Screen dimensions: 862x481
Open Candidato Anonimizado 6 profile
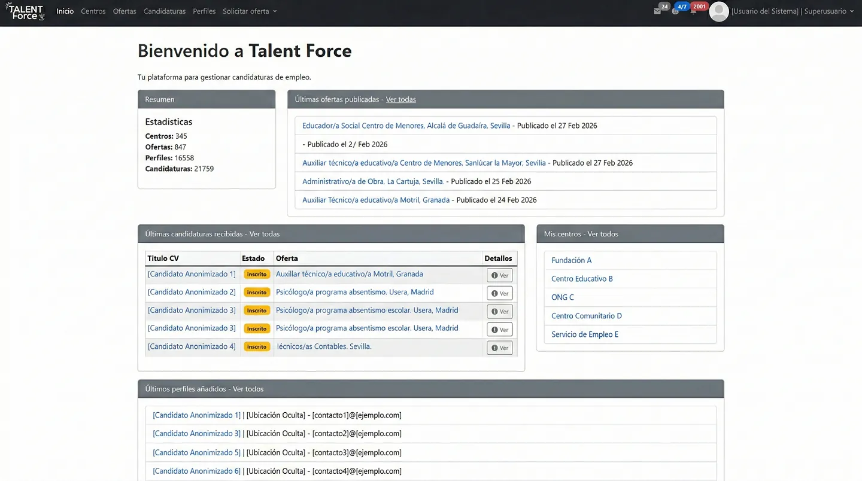tap(196, 471)
